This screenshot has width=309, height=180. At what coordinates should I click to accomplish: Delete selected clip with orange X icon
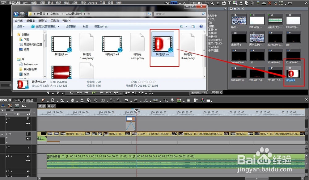pos(269,3)
